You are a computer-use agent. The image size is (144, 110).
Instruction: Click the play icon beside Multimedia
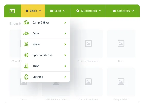point(78,11)
